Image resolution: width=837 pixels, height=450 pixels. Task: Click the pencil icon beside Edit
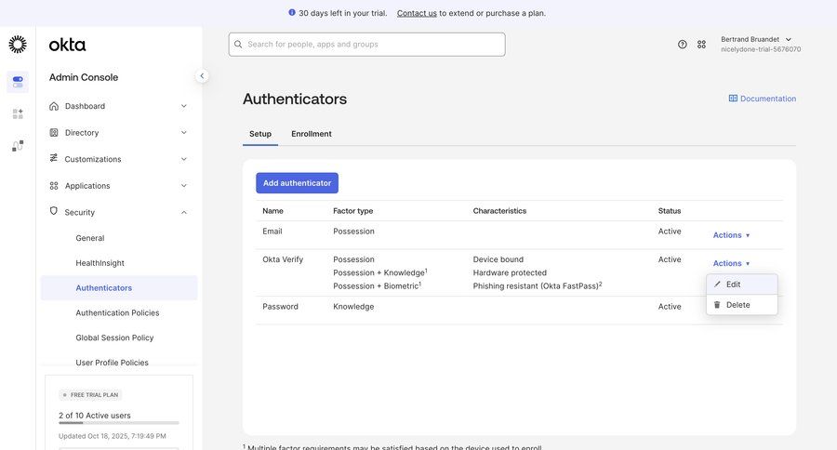(717, 284)
